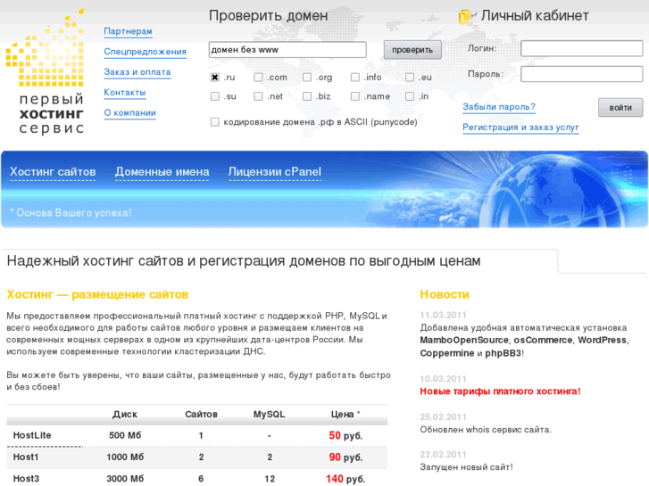Screen dimensions: 649x486
Task: Open Заказ и оплата link
Action: [x=137, y=72]
